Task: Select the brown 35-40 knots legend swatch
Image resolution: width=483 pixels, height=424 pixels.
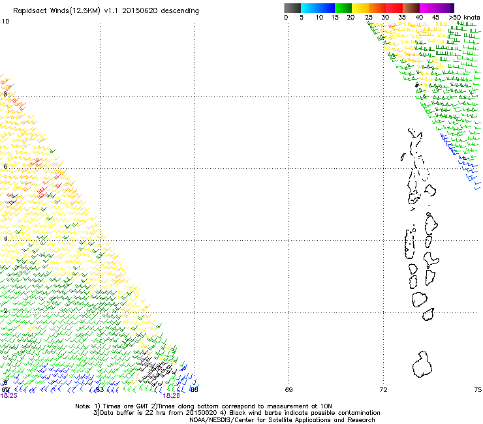Action: coord(411,8)
